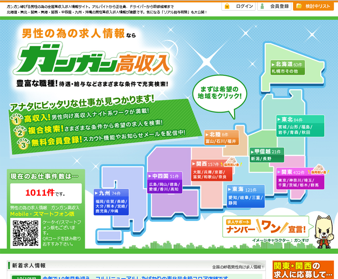Click the 採用祝い金 badge next to 関東
Viewport: 338px width, 279px height.
pos(319,172)
